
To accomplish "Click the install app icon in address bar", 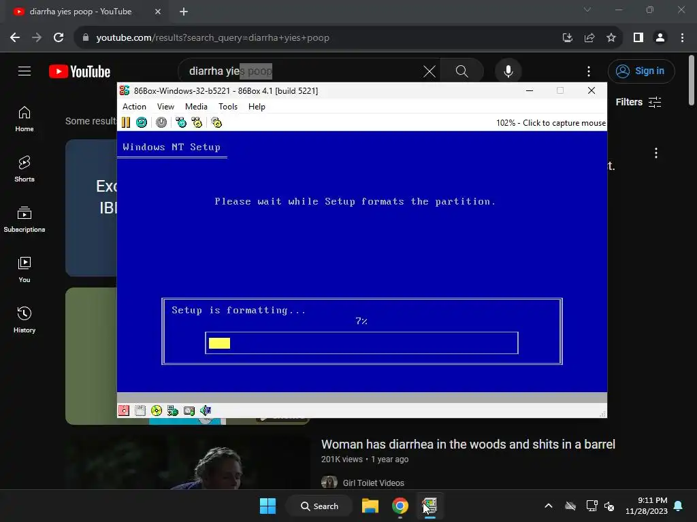I will 567,38.
